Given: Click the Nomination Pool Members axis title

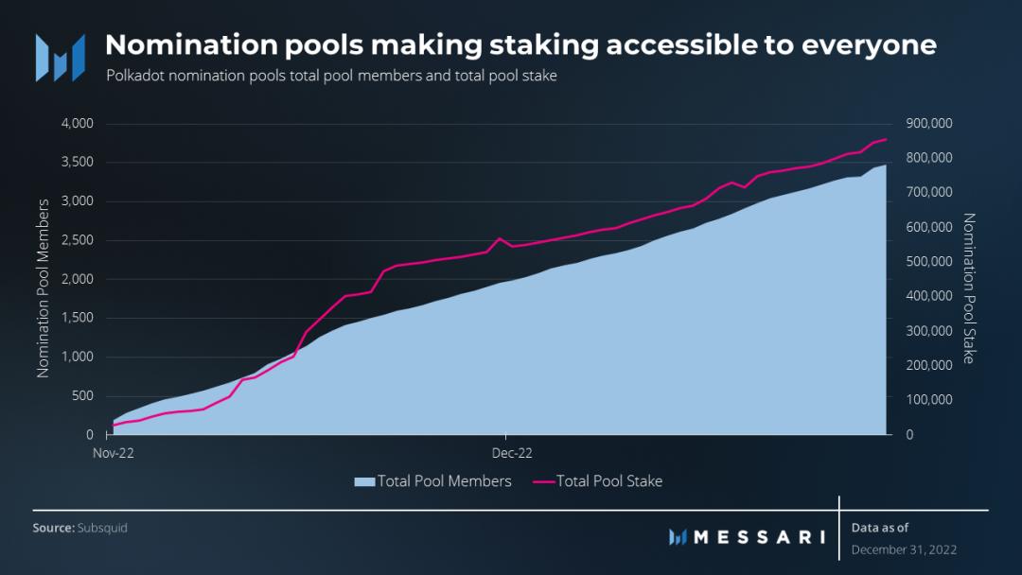Looking at the screenshot, I should tap(43, 288).
